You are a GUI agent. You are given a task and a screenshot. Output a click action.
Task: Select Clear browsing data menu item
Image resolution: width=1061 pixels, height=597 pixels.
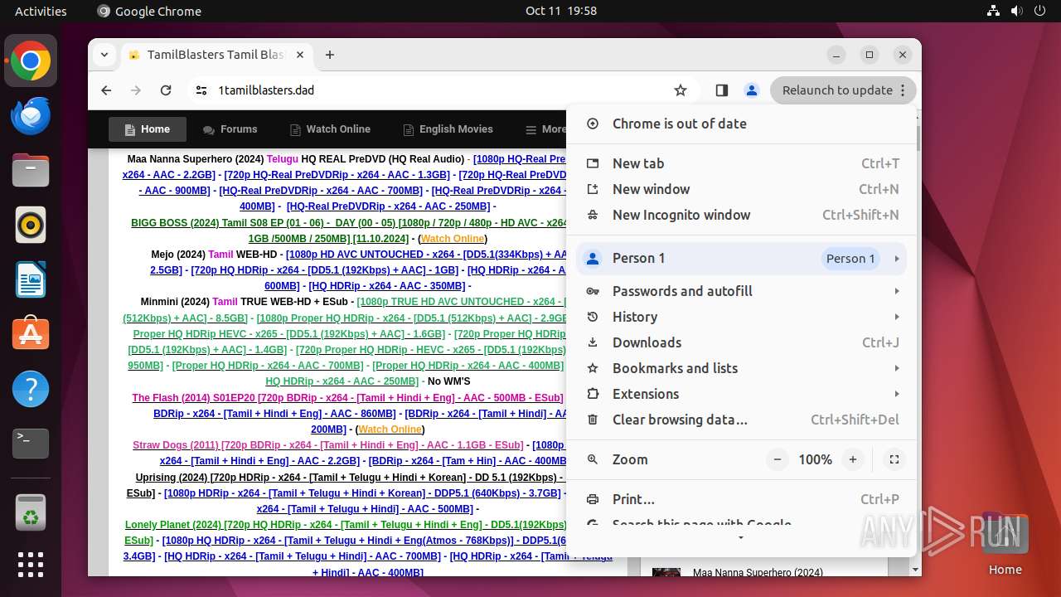pyautogui.click(x=741, y=420)
